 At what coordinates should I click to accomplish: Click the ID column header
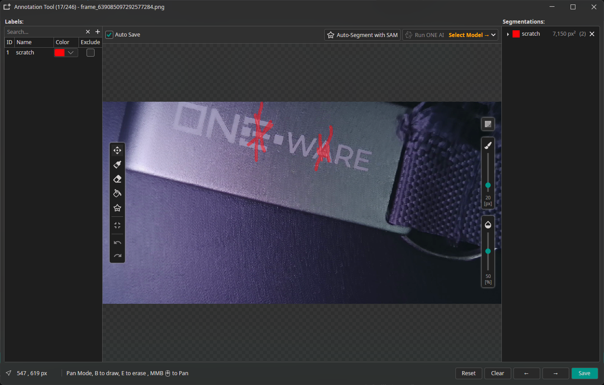9,42
